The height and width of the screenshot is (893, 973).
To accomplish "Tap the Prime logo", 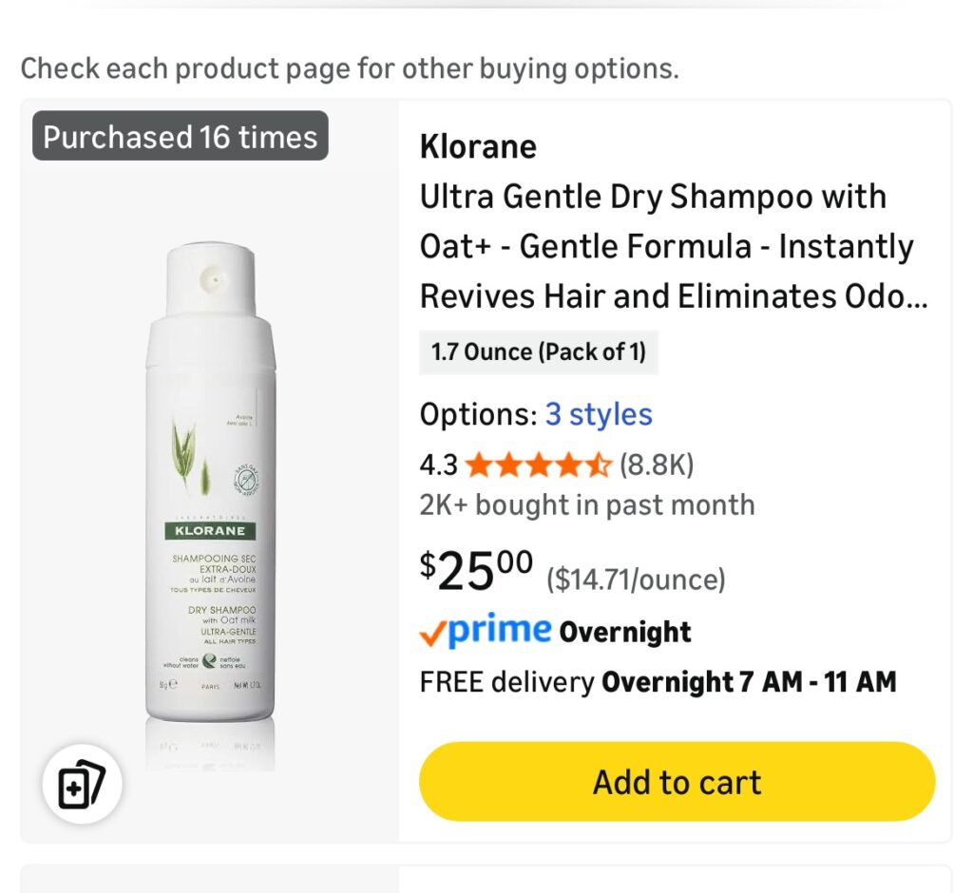I will (x=498, y=631).
